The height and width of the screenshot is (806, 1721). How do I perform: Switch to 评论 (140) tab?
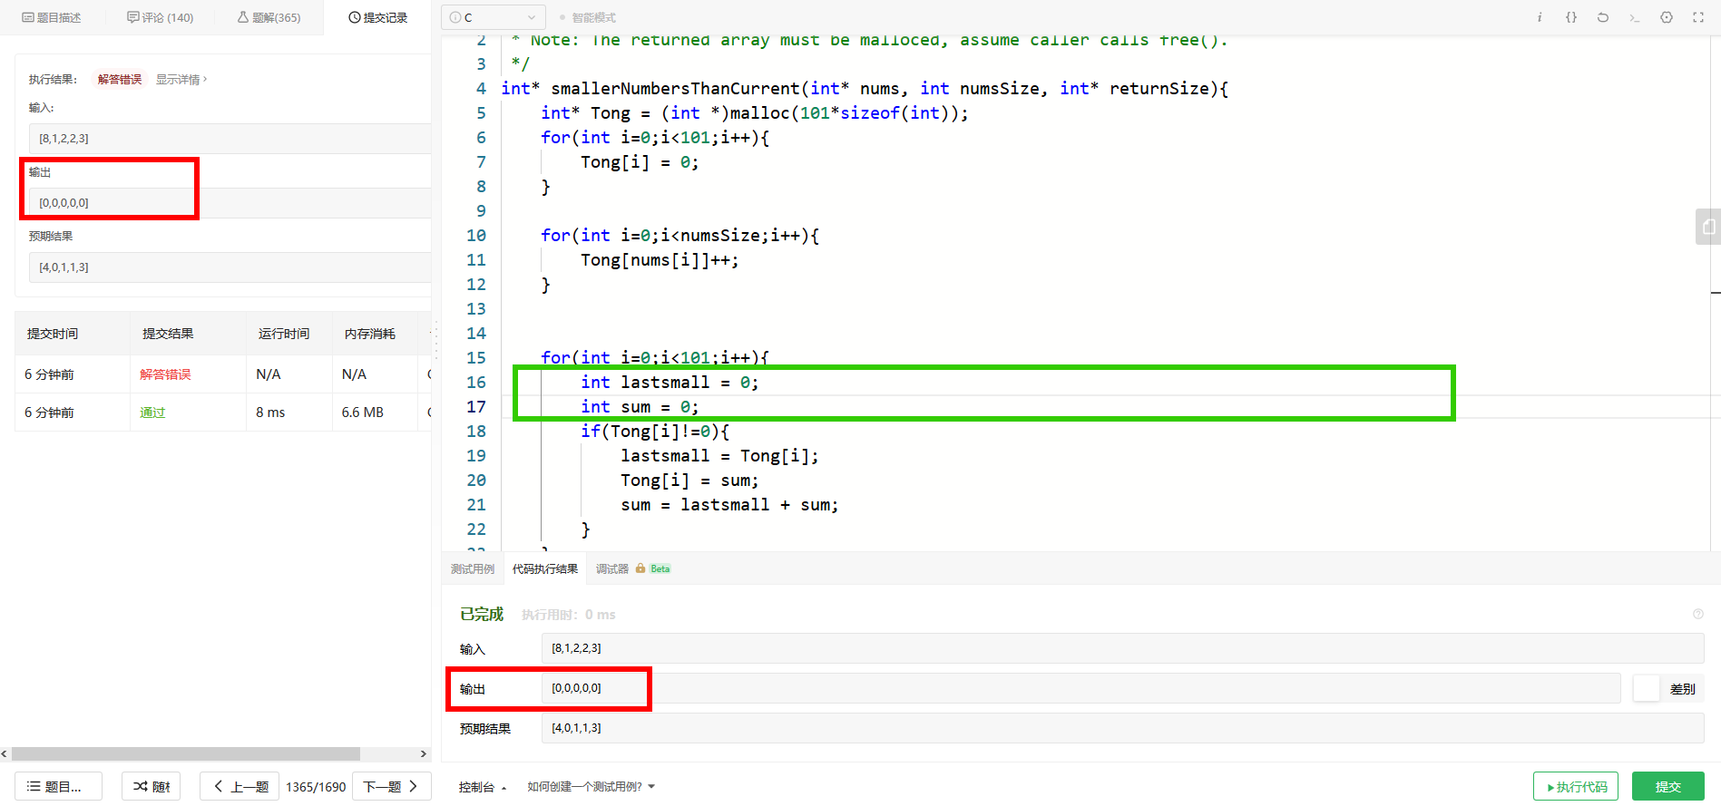pos(161,17)
